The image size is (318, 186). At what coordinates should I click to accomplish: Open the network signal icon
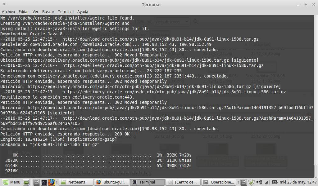click(x=266, y=182)
